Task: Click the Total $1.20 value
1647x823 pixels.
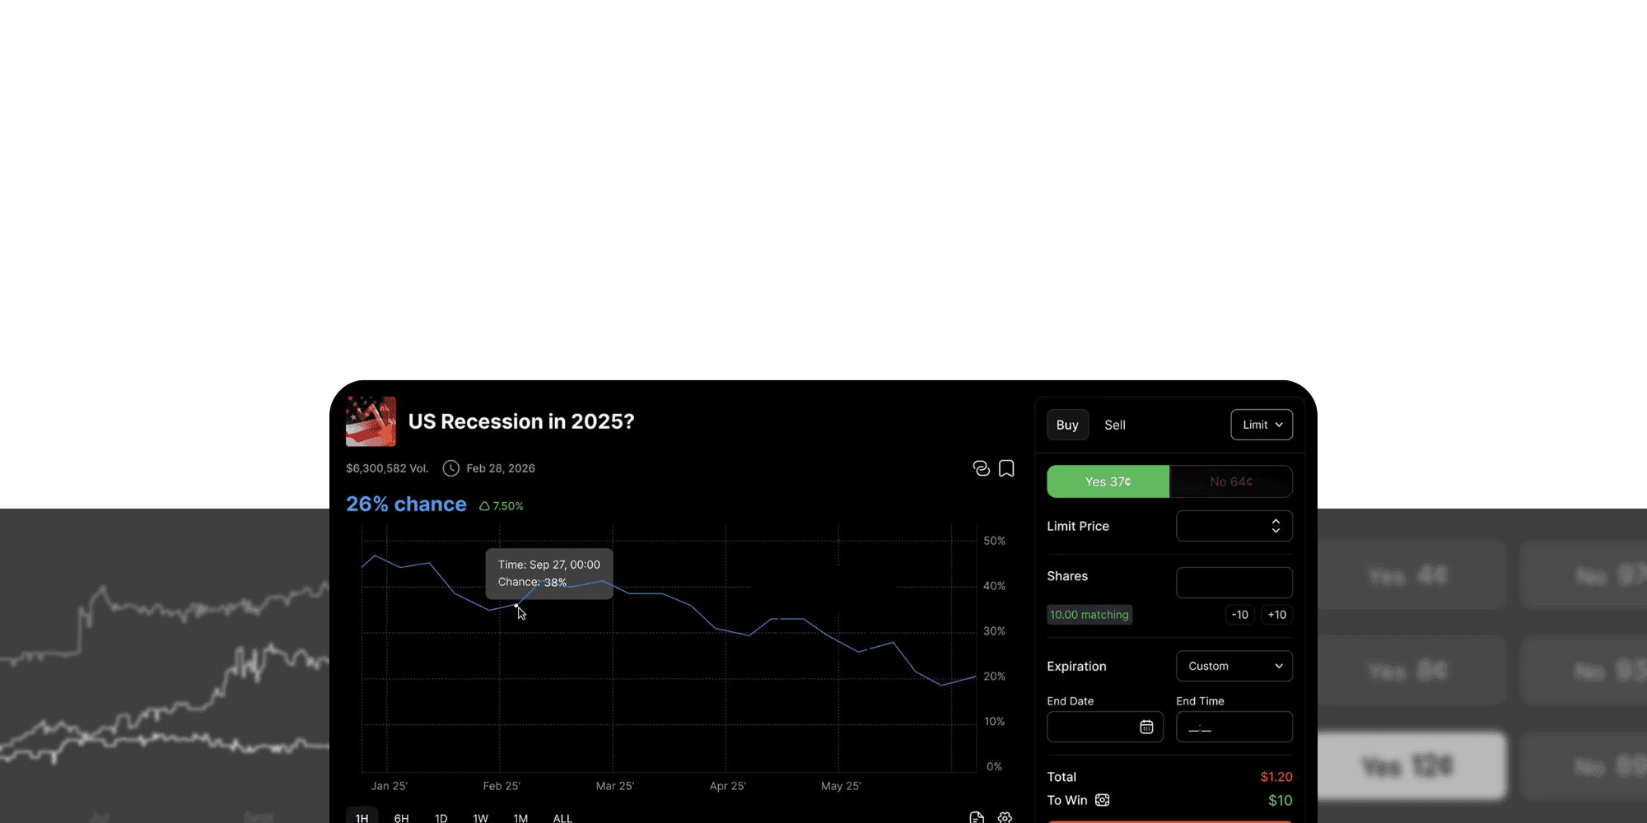Action: click(x=1276, y=777)
